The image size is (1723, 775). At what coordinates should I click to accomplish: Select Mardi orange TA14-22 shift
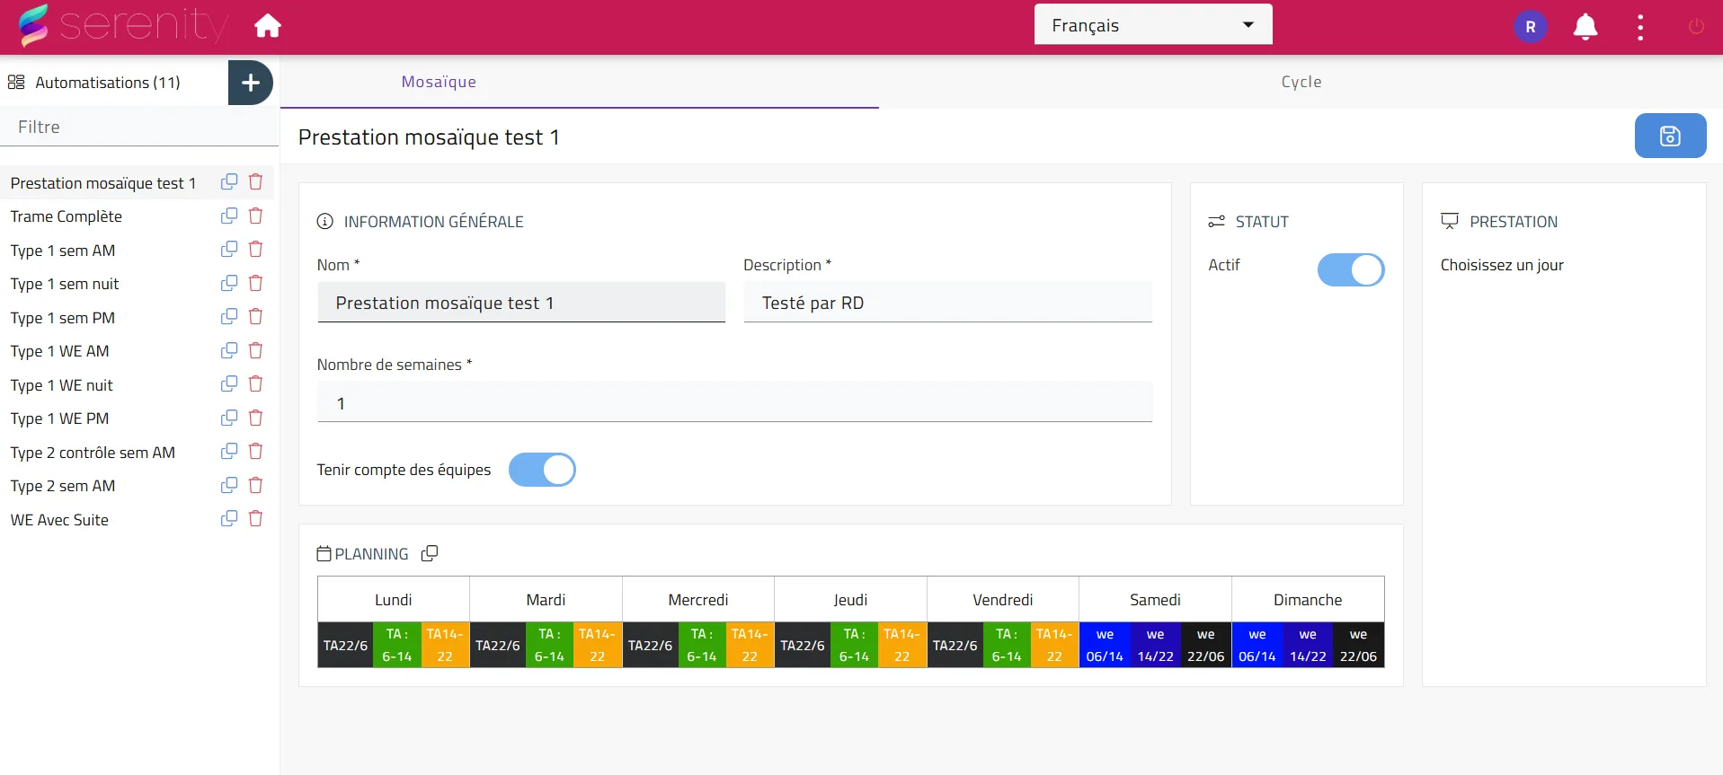click(597, 645)
